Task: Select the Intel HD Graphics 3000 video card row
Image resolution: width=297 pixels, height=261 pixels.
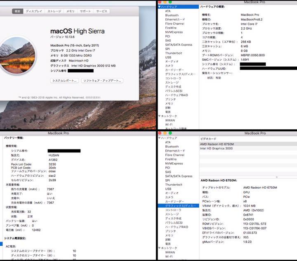Action: tap(248, 148)
